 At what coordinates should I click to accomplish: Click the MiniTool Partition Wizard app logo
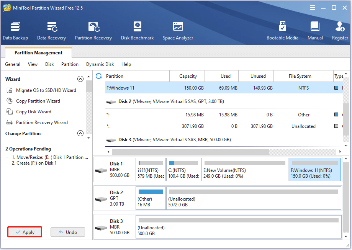click(x=7, y=8)
